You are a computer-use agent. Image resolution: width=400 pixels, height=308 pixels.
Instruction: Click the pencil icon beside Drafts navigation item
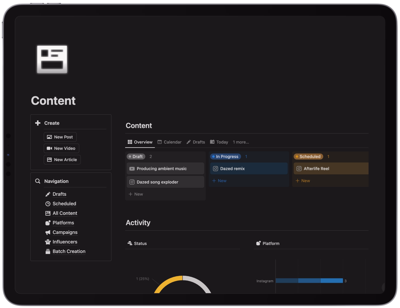[48, 194]
